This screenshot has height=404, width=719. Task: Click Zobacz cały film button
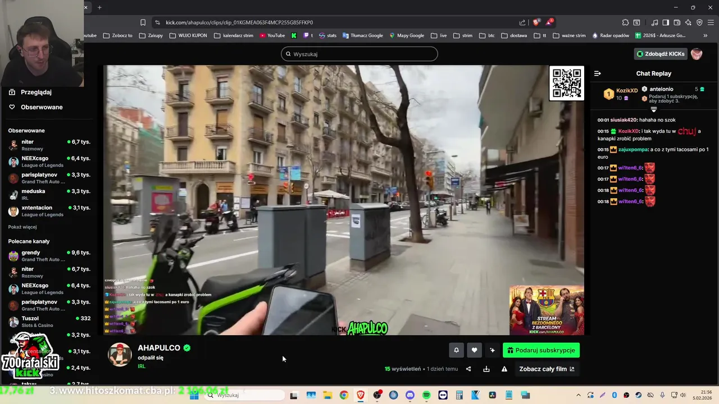pyautogui.click(x=547, y=369)
